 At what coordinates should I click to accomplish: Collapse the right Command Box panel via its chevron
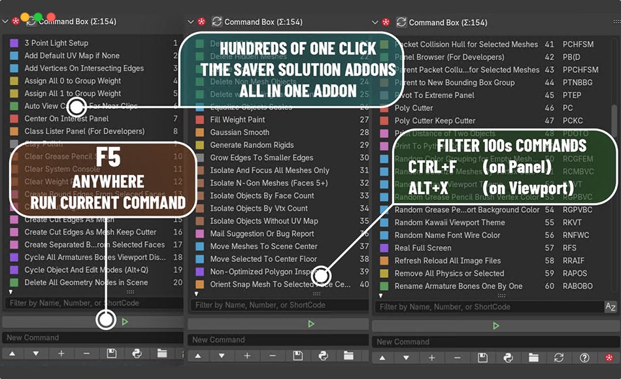pos(376,22)
